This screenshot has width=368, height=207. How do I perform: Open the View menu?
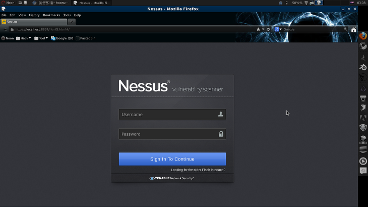tap(22, 15)
